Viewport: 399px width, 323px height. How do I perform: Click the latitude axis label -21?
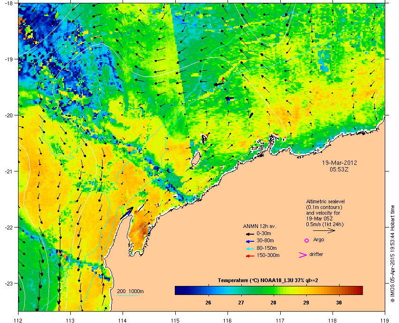click(x=9, y=171)
